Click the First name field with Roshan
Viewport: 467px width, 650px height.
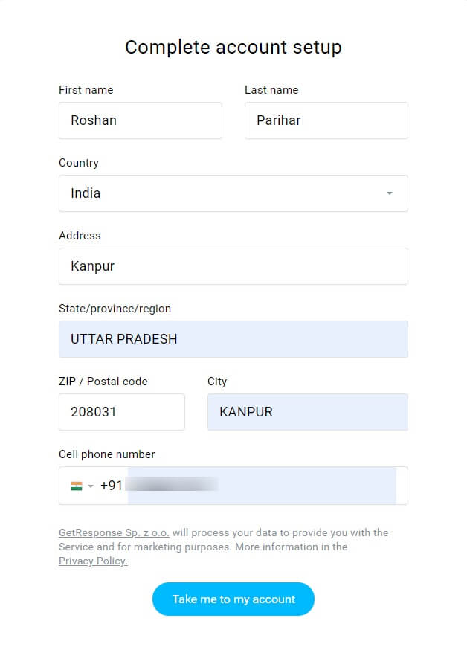(x=141, y=120)
